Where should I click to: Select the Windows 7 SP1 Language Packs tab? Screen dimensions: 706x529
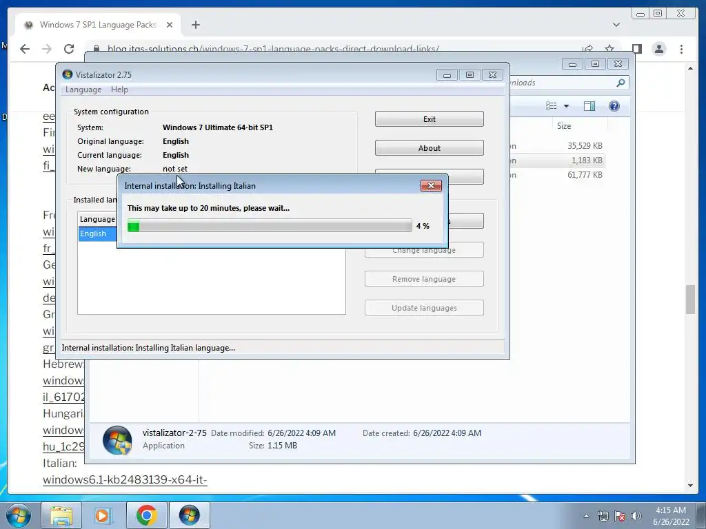[x=98, y=25]
